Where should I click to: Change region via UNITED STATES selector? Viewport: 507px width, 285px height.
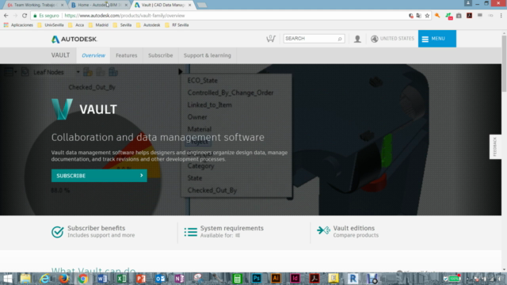(x=392, y=39)
